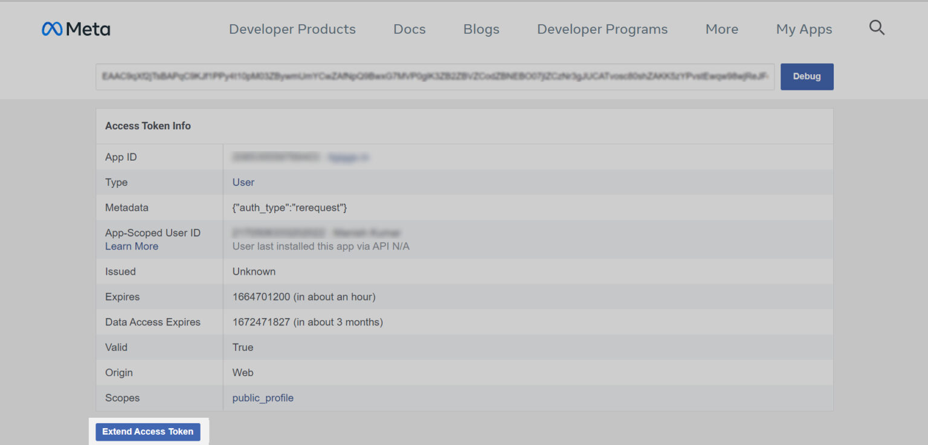Select the Scopes row label
This screenshot has width=928, height=445.
(x=122, y=398)
